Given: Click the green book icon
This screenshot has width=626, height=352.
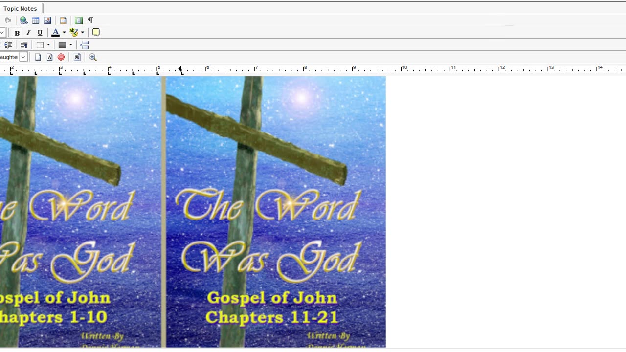Looking at the screenshot, I should [79, 21].
